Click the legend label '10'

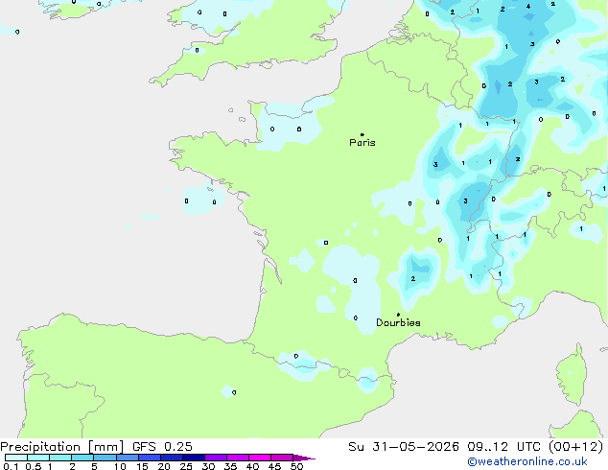click(x=120, y=466)
